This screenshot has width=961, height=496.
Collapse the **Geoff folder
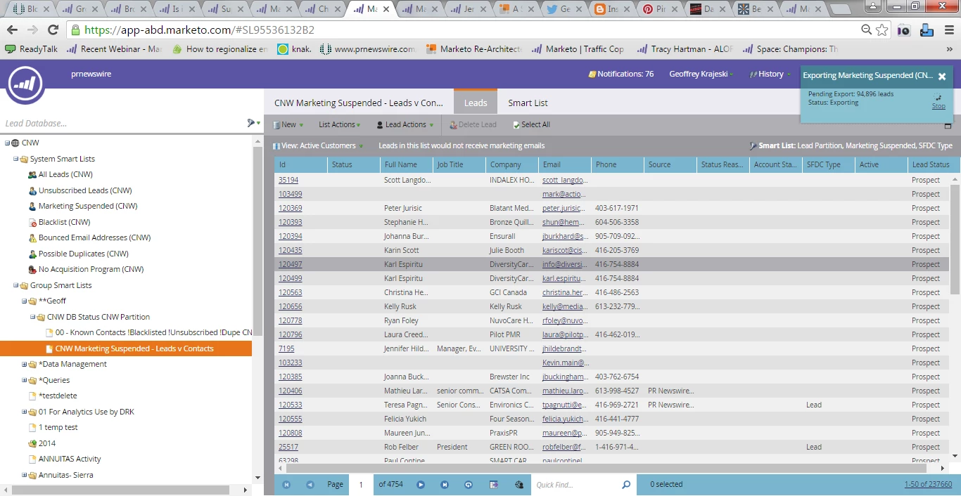coord(24,301)
